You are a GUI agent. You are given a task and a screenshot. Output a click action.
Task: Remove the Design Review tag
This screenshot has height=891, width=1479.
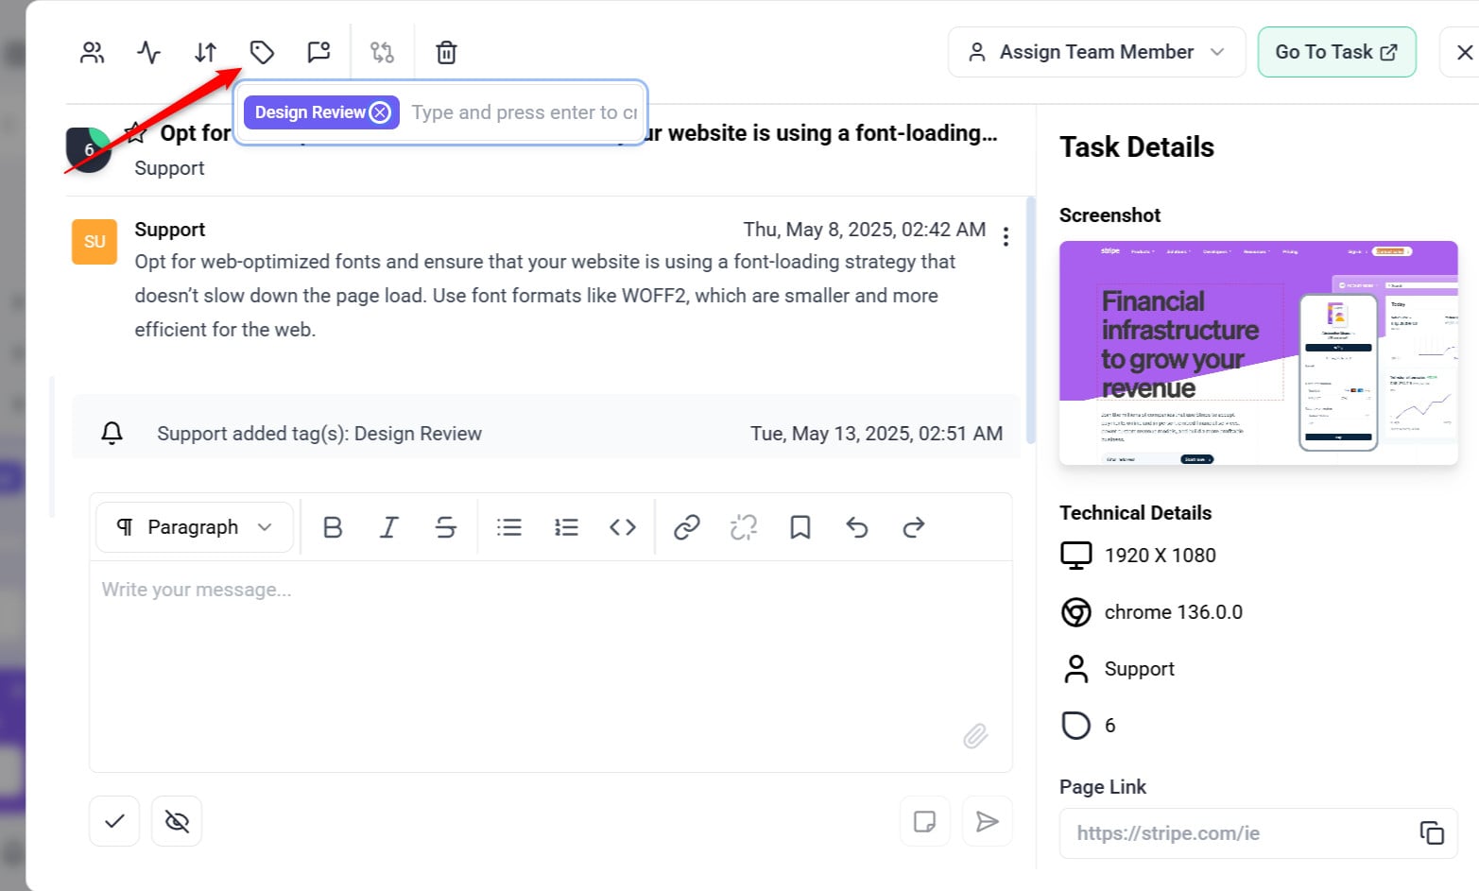coord(380,112)
